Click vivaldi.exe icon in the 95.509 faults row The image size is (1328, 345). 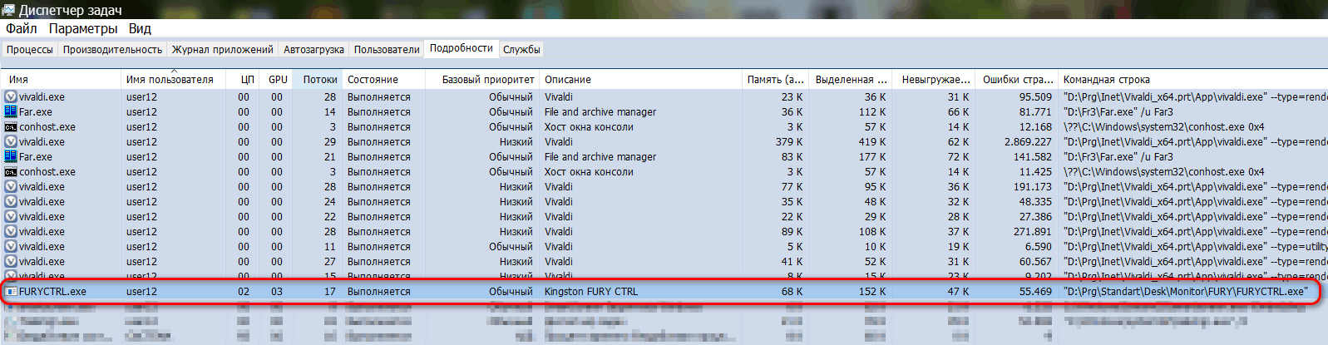tap(11, 97)
